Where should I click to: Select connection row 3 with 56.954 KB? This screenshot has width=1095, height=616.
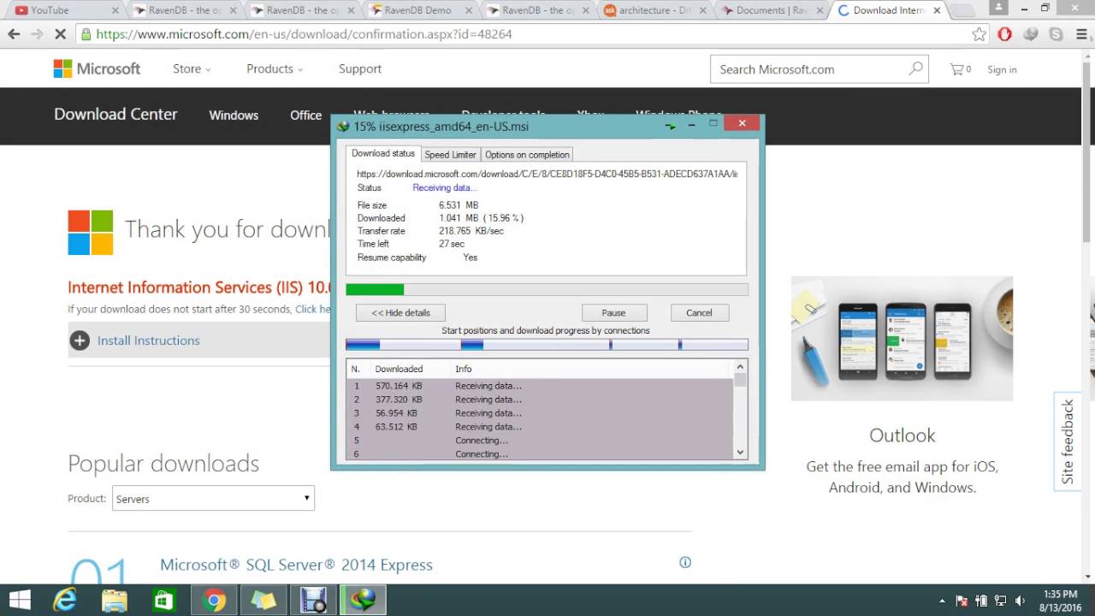pyautogui.click(x=540, y=413)
